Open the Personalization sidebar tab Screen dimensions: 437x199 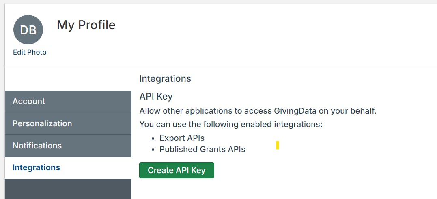click(68, 123)
